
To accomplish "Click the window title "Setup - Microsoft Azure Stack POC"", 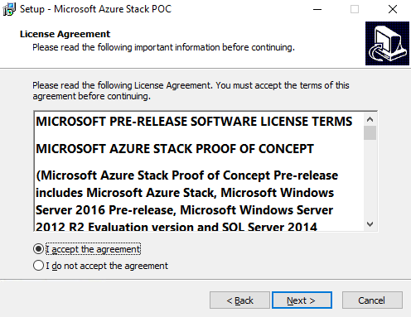I will (x=95, y=9).
